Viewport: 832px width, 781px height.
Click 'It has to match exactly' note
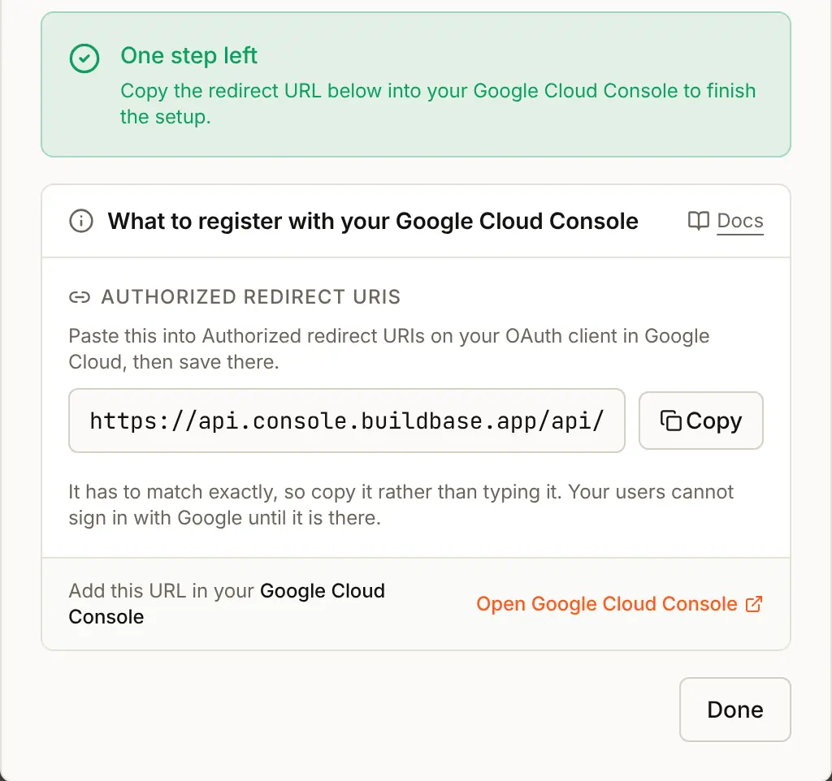(x=401, y=505)
